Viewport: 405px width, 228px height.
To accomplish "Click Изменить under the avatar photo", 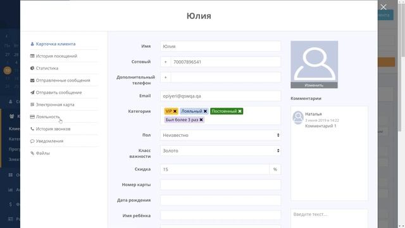I will tap(314, 85).
